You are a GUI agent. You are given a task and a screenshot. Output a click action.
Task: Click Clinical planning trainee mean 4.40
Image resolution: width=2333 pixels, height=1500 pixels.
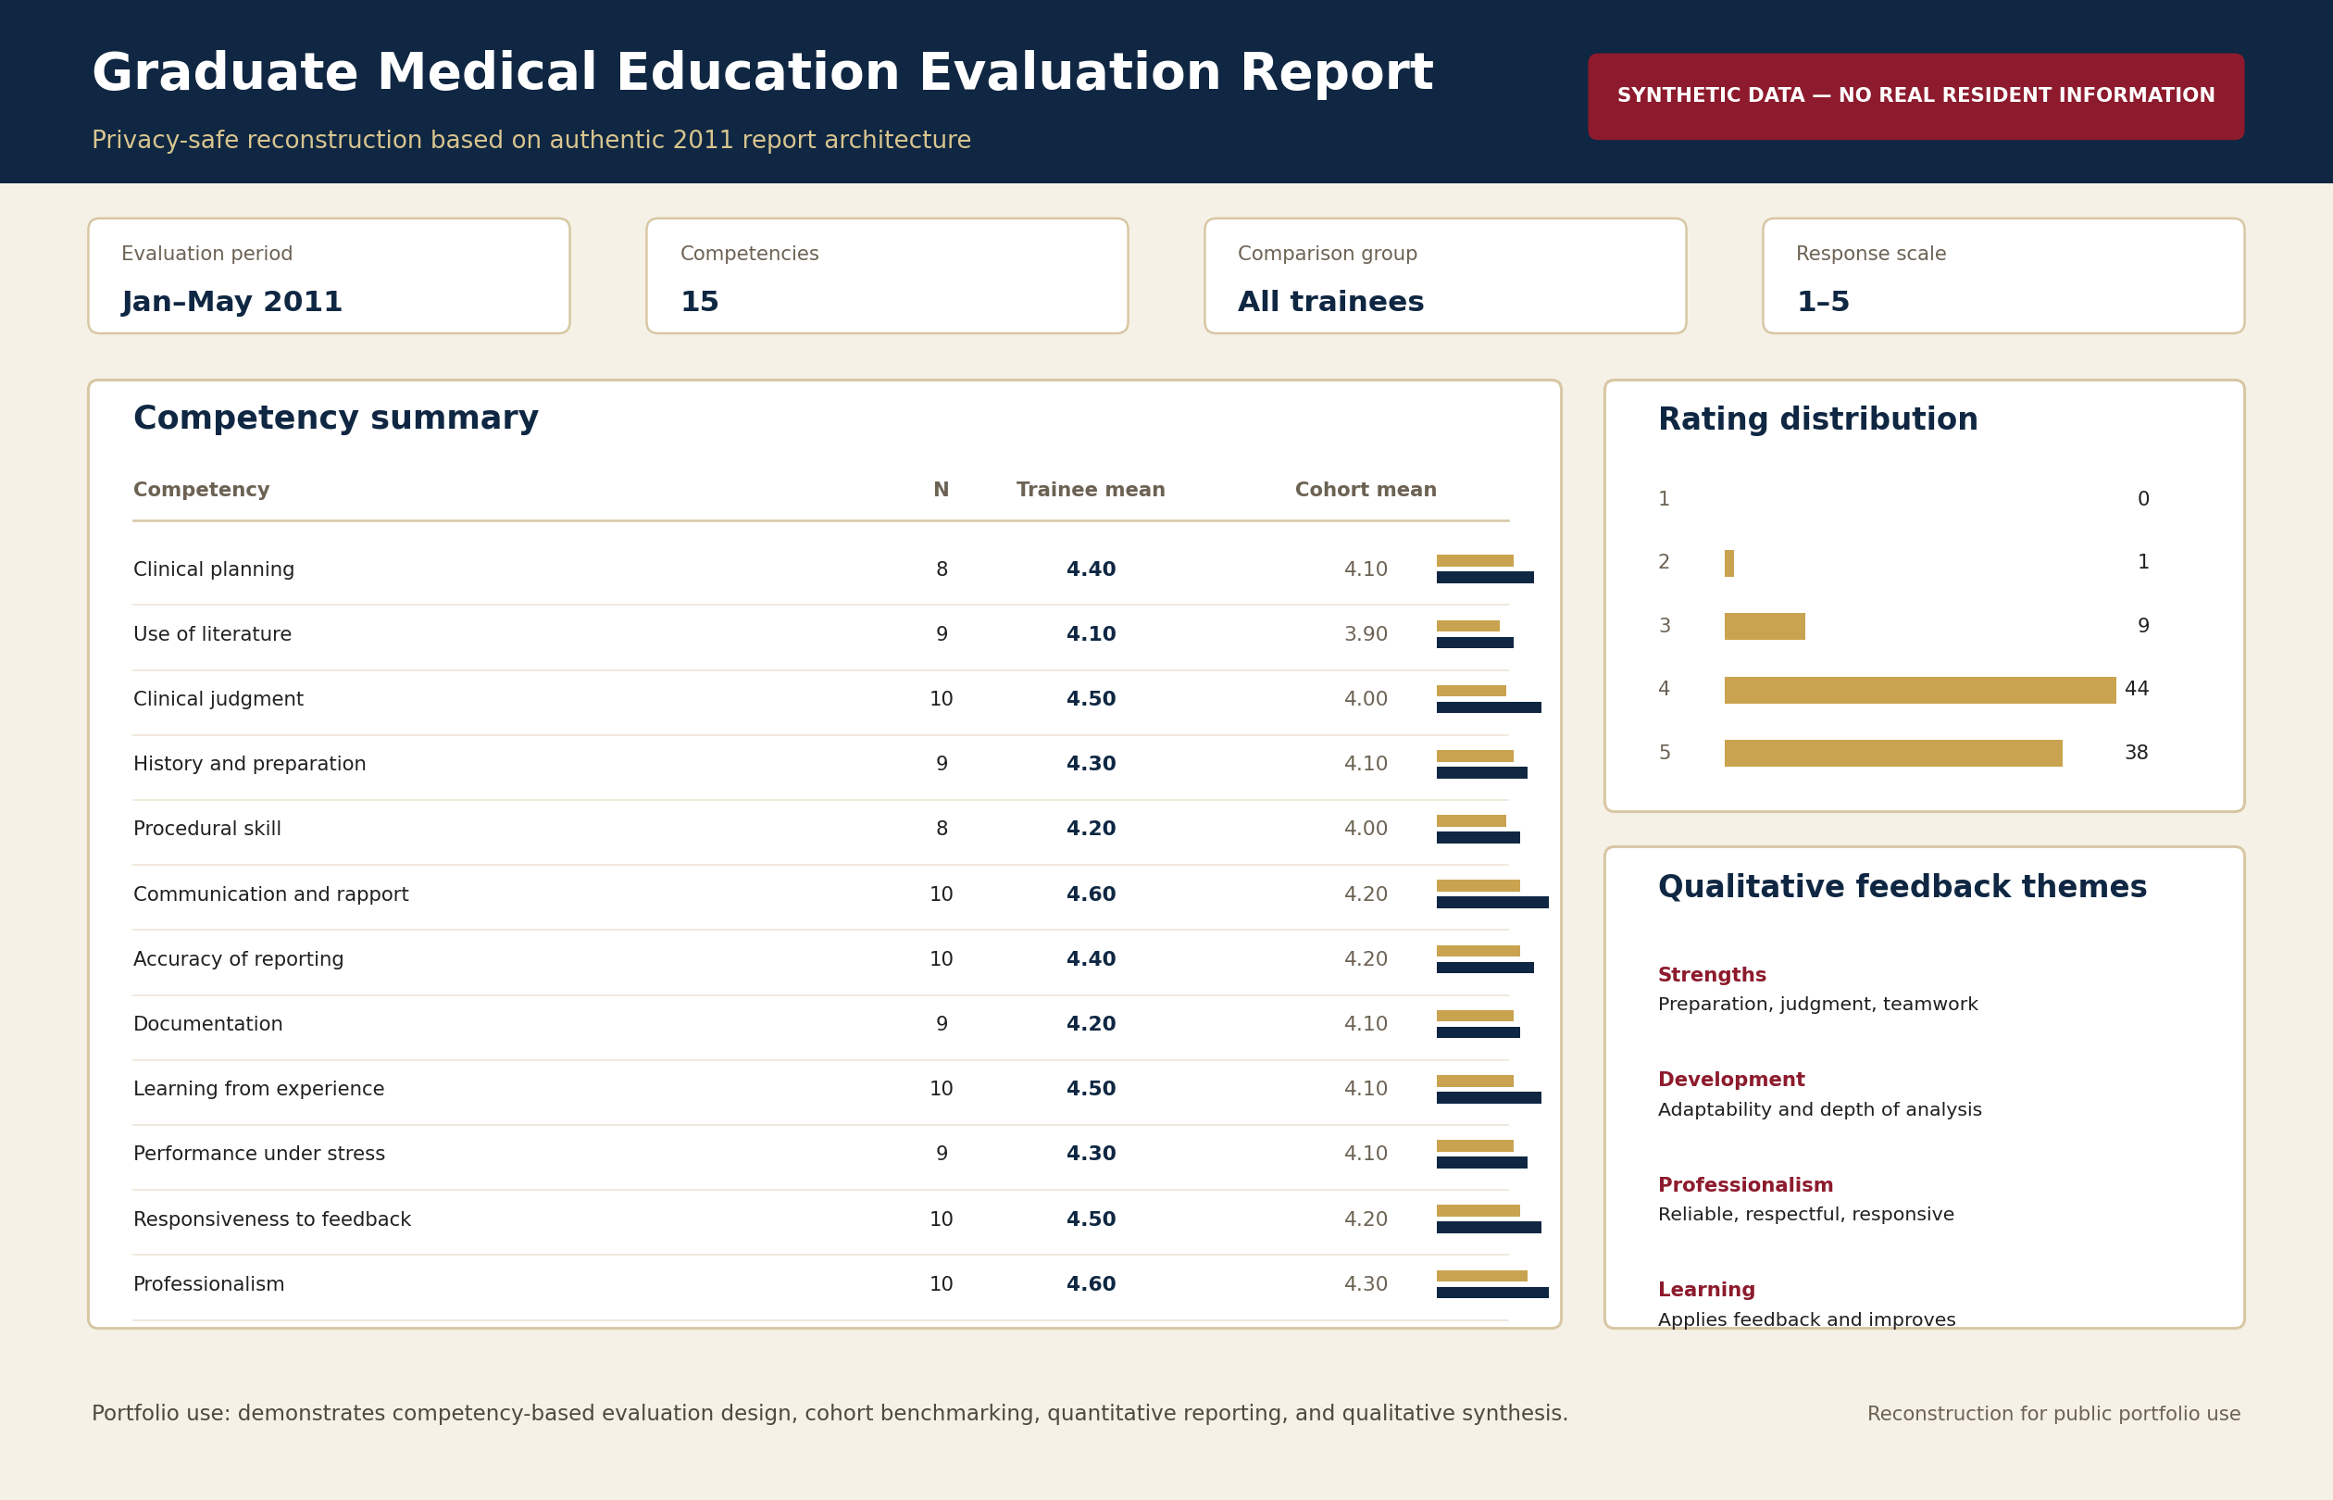1091,569
